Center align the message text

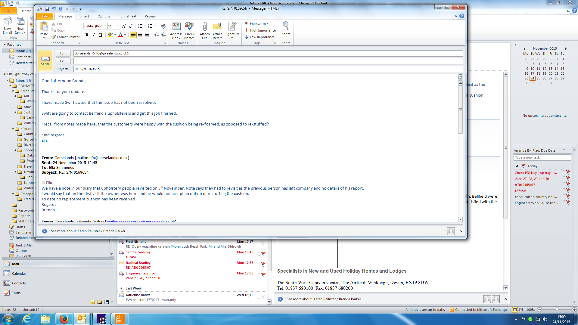140,35
